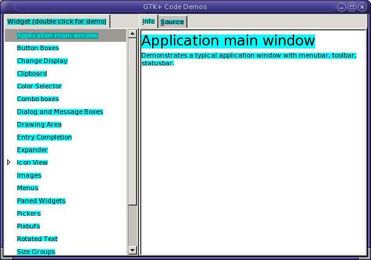Choose the Change Display entry

click(42, 61)
